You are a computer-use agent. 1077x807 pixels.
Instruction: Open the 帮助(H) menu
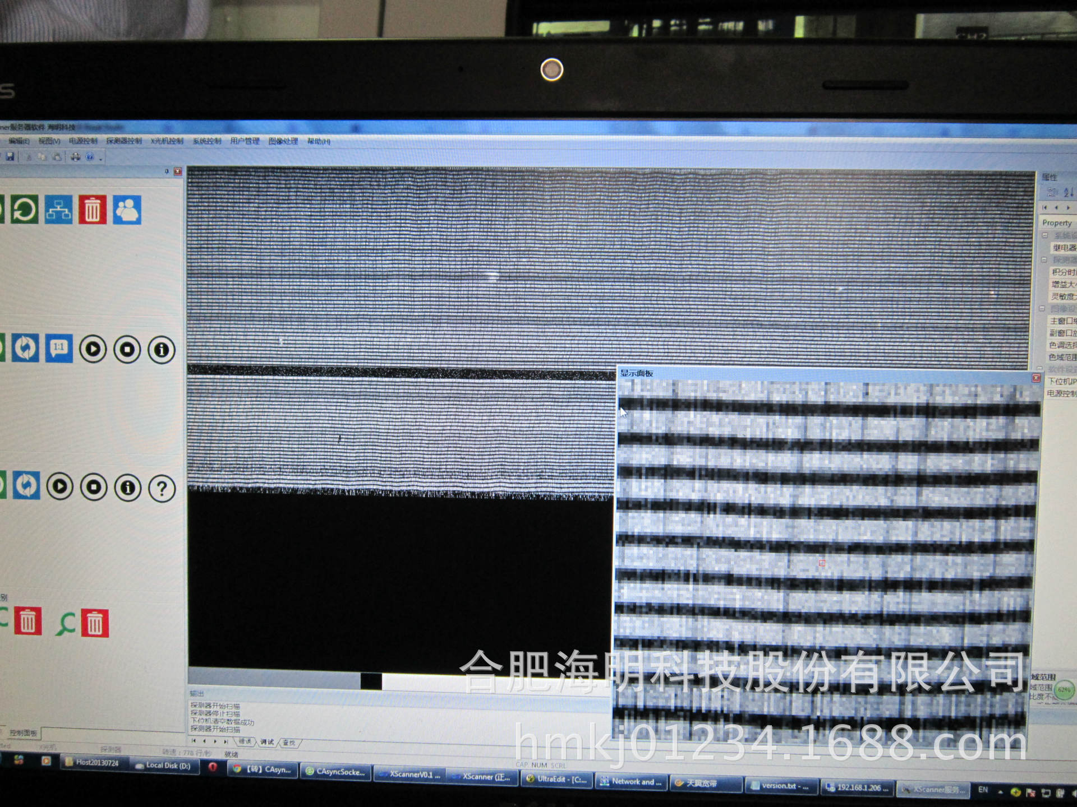(319, 141)
